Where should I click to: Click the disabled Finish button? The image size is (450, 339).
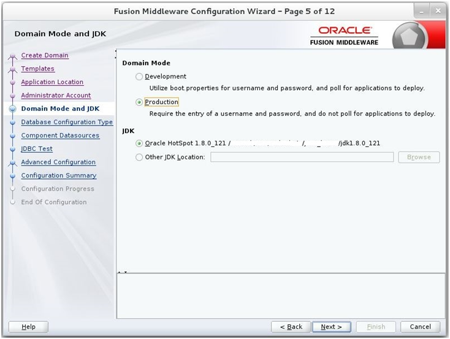(x=376, y=327)
